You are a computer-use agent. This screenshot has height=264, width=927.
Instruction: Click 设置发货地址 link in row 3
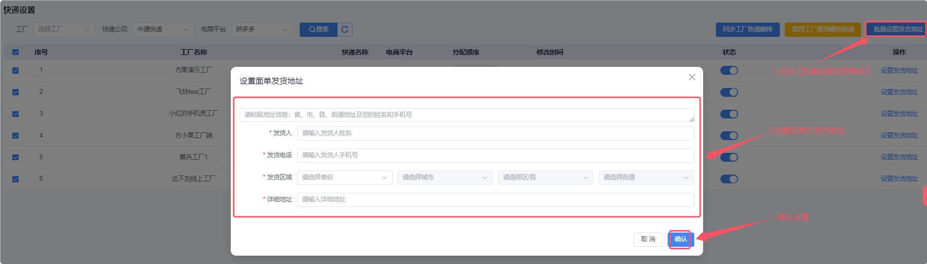(899, 114)
